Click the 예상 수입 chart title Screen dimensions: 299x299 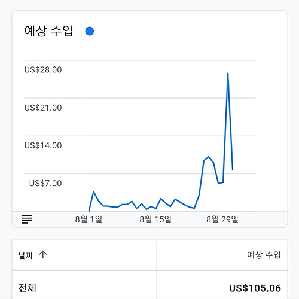pos(48,31)
